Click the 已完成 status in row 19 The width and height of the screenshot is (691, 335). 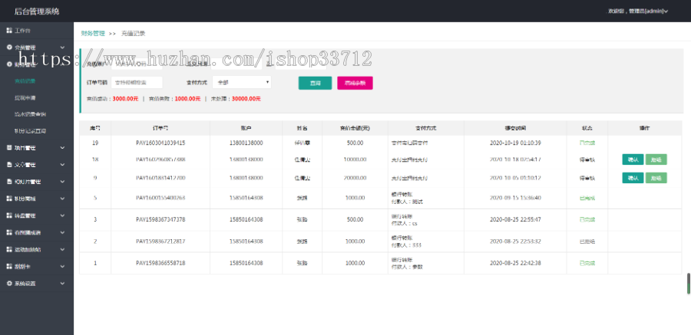click(x=587, y=143)
